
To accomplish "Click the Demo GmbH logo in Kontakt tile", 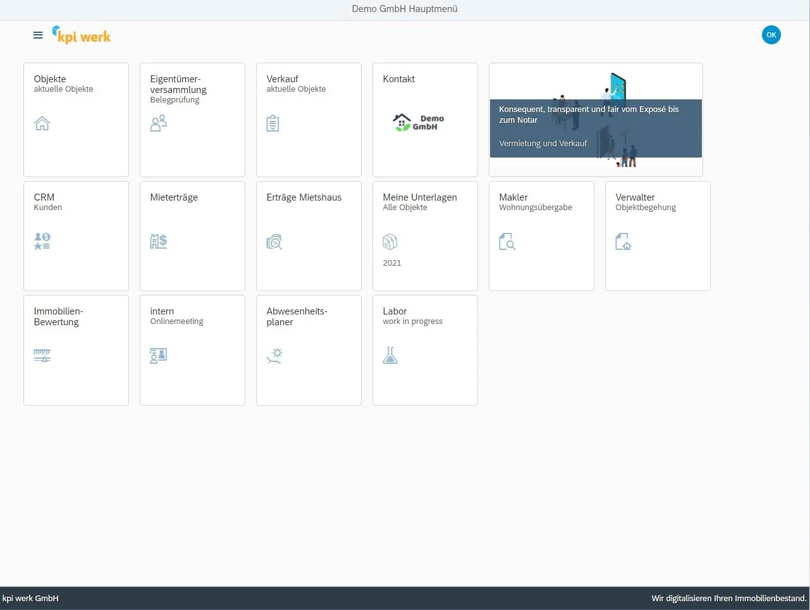I will [x=419, y=122].
